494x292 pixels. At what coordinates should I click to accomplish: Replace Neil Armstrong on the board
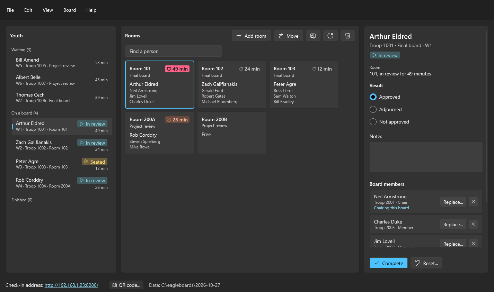click(x=453, y=202)
